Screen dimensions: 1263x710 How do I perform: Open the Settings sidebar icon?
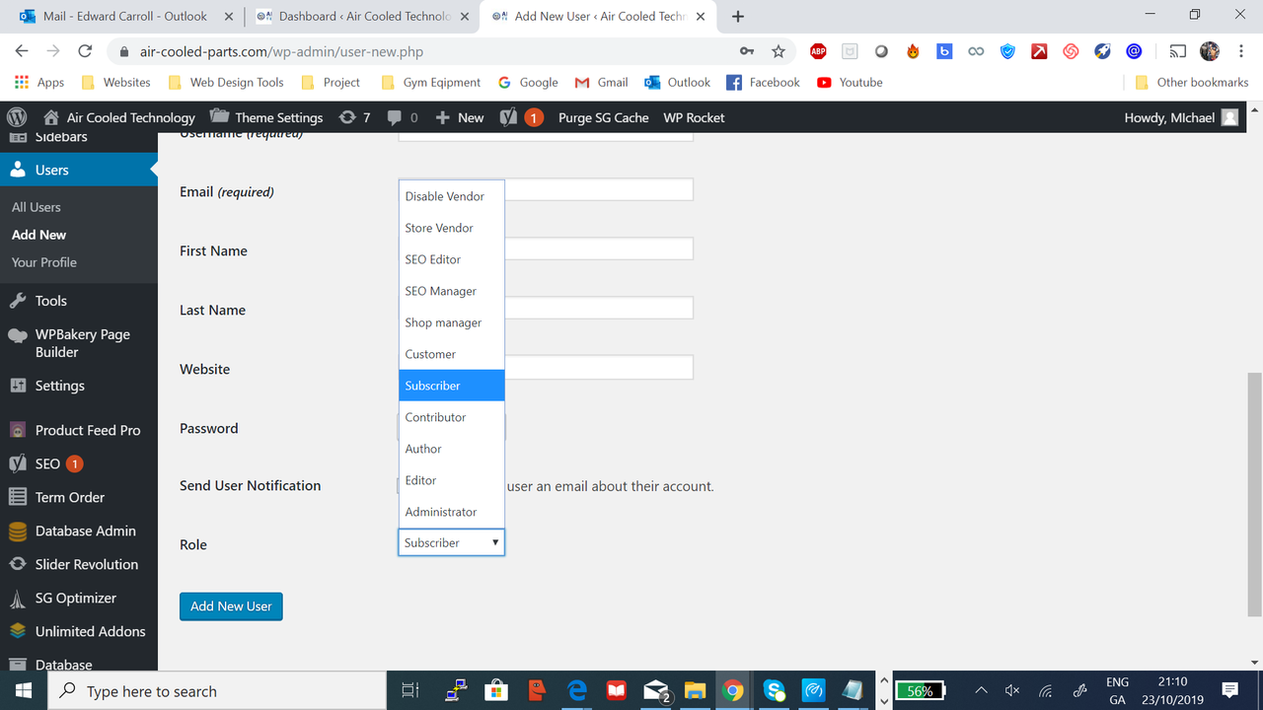18,386
